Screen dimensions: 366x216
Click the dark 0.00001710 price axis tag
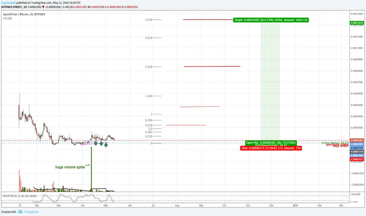[357, 152]
